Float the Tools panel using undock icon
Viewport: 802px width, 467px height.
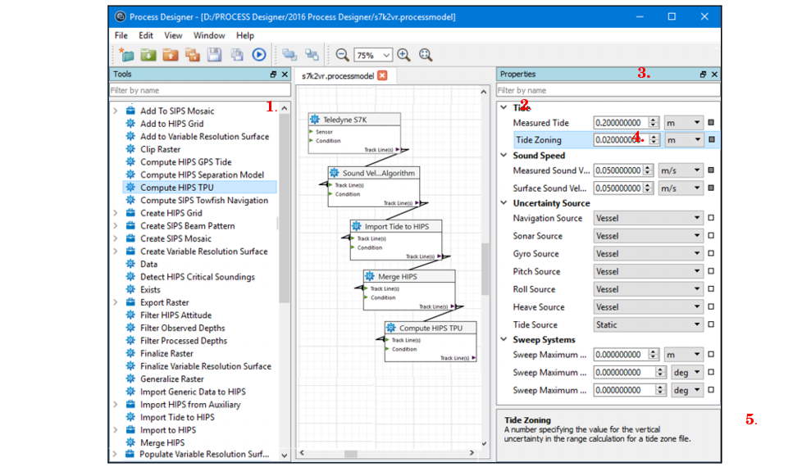[x=274, y=75]
